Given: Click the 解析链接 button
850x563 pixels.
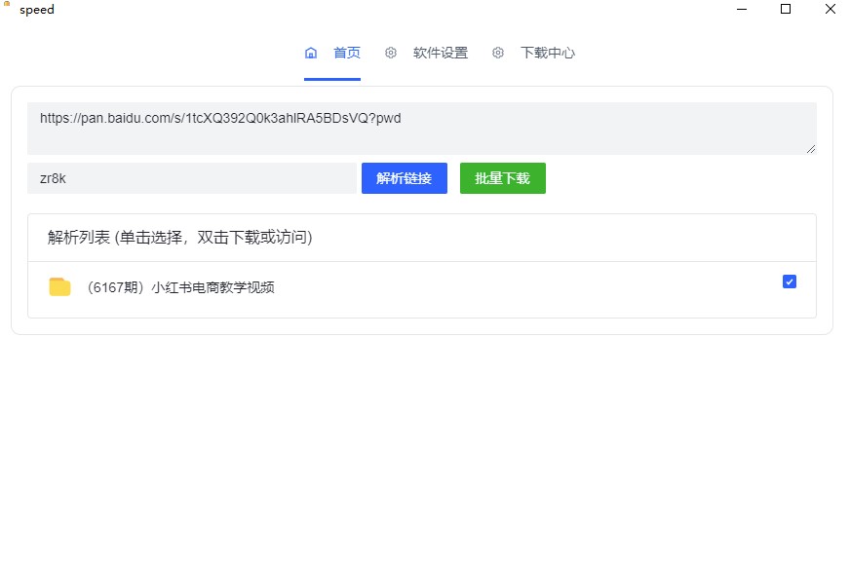Looking at the screenshot, I should pyautogui.click(x=405, y=178).
